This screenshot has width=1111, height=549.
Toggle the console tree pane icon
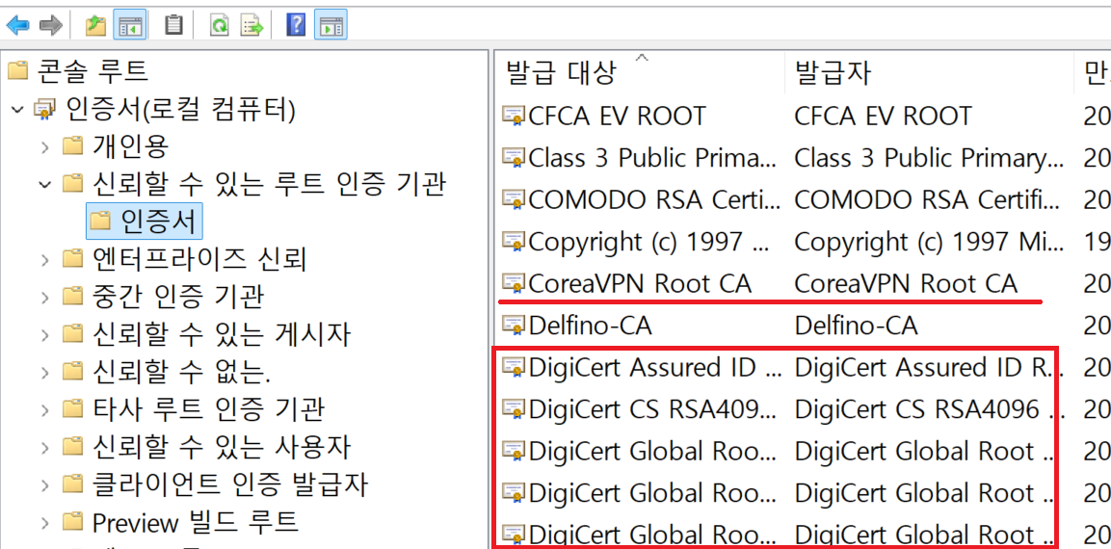[131, 26]
